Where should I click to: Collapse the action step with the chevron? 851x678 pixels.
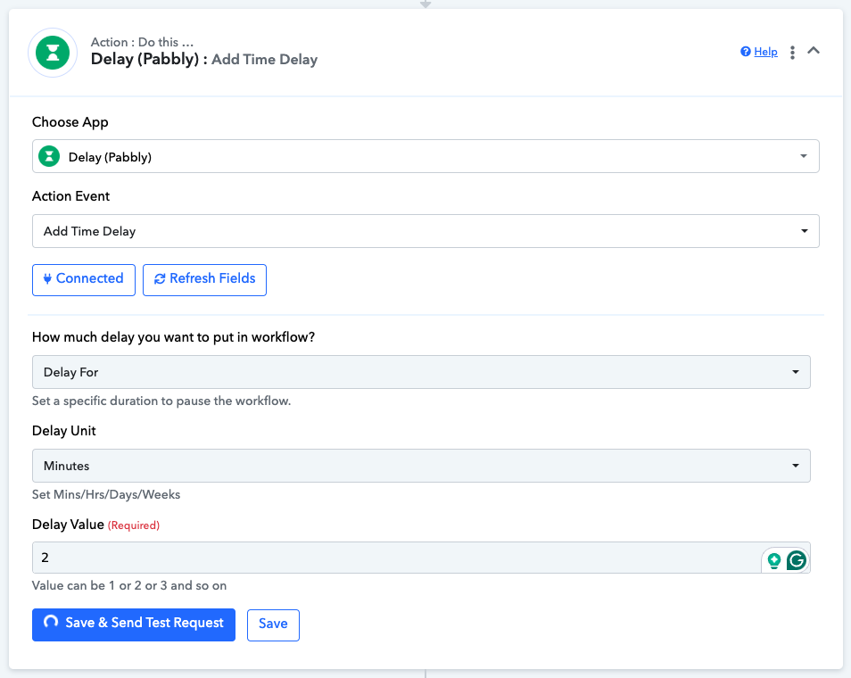click(x=814, y=51)
